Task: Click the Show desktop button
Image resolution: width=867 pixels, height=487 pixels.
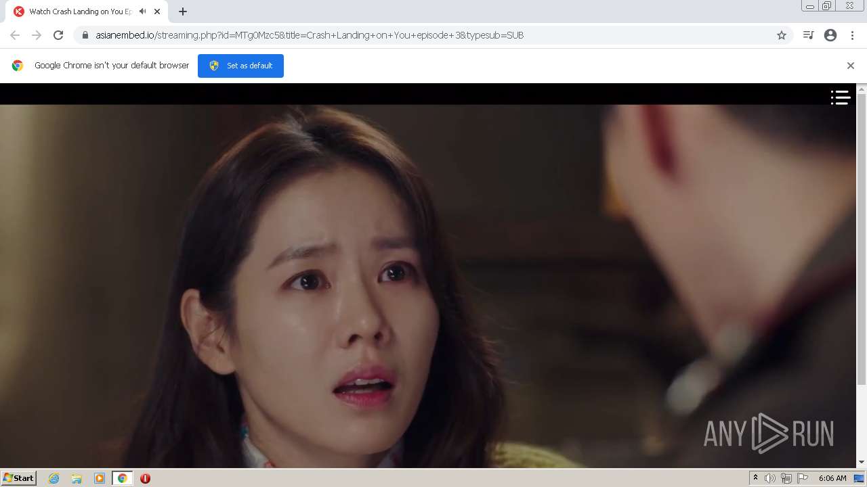Action: pyautogui.click(x=859, y=478)
